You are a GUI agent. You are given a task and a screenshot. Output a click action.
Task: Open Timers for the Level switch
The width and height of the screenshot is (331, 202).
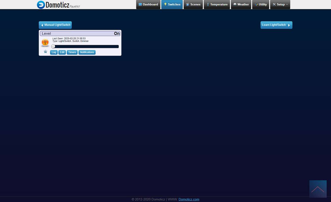[x=72, y=52]
